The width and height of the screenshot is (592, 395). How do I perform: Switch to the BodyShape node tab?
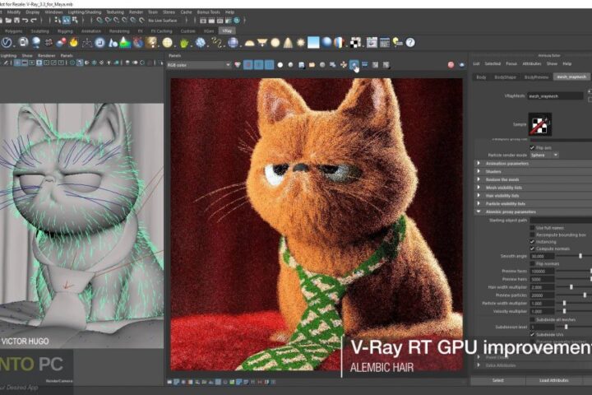[x=505, y=77]
